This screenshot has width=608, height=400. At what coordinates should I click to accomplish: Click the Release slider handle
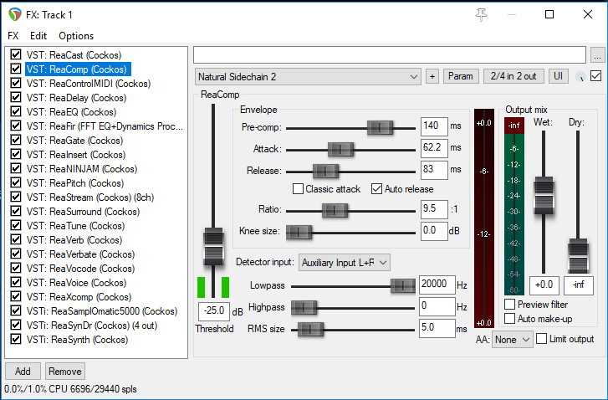pos(325,171)
